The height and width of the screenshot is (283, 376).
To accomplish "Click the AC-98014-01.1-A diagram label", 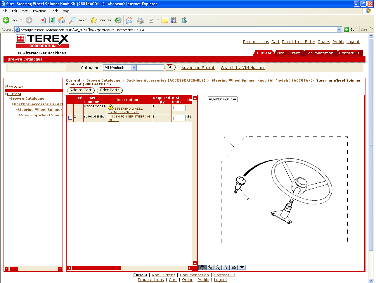I will coord(222,99).
